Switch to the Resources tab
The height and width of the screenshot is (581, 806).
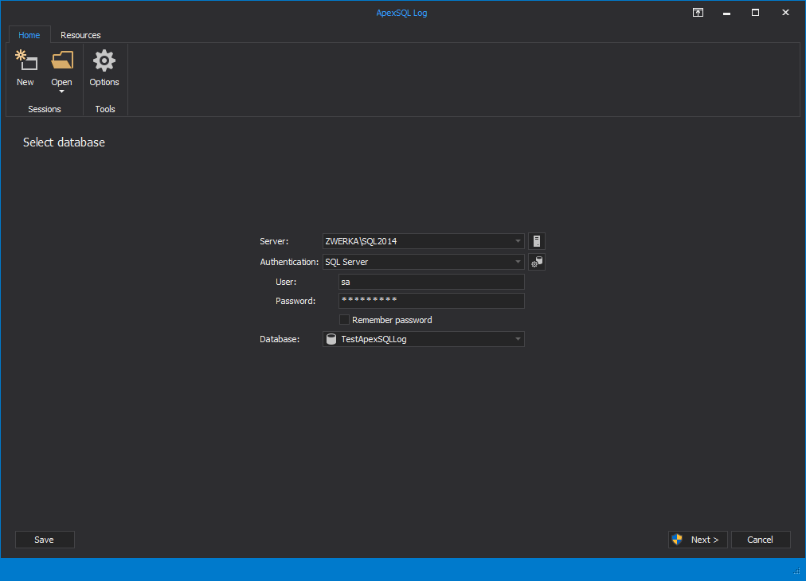pyautogui.click(x=80, y=35)
